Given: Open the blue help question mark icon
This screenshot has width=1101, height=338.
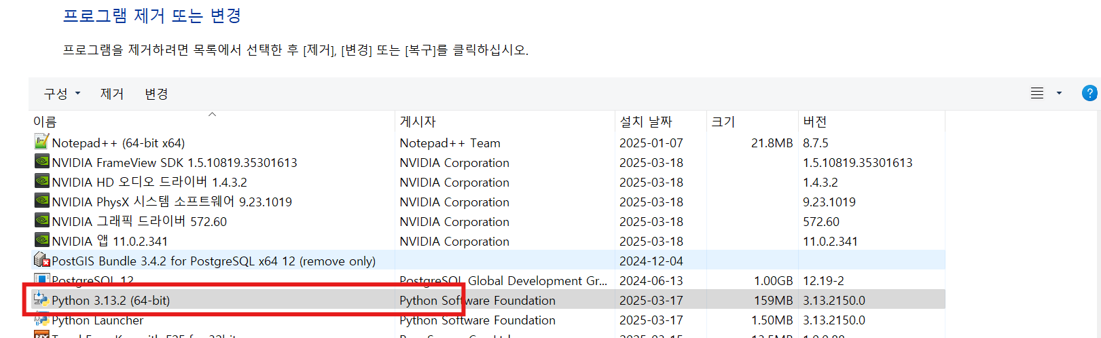Looking at the screenshot, I should pyautogui.click(x=1089, y=93).
